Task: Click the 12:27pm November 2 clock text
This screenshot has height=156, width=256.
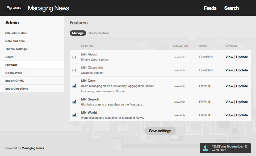Action: pyautogui.click(x=229, y=146)
